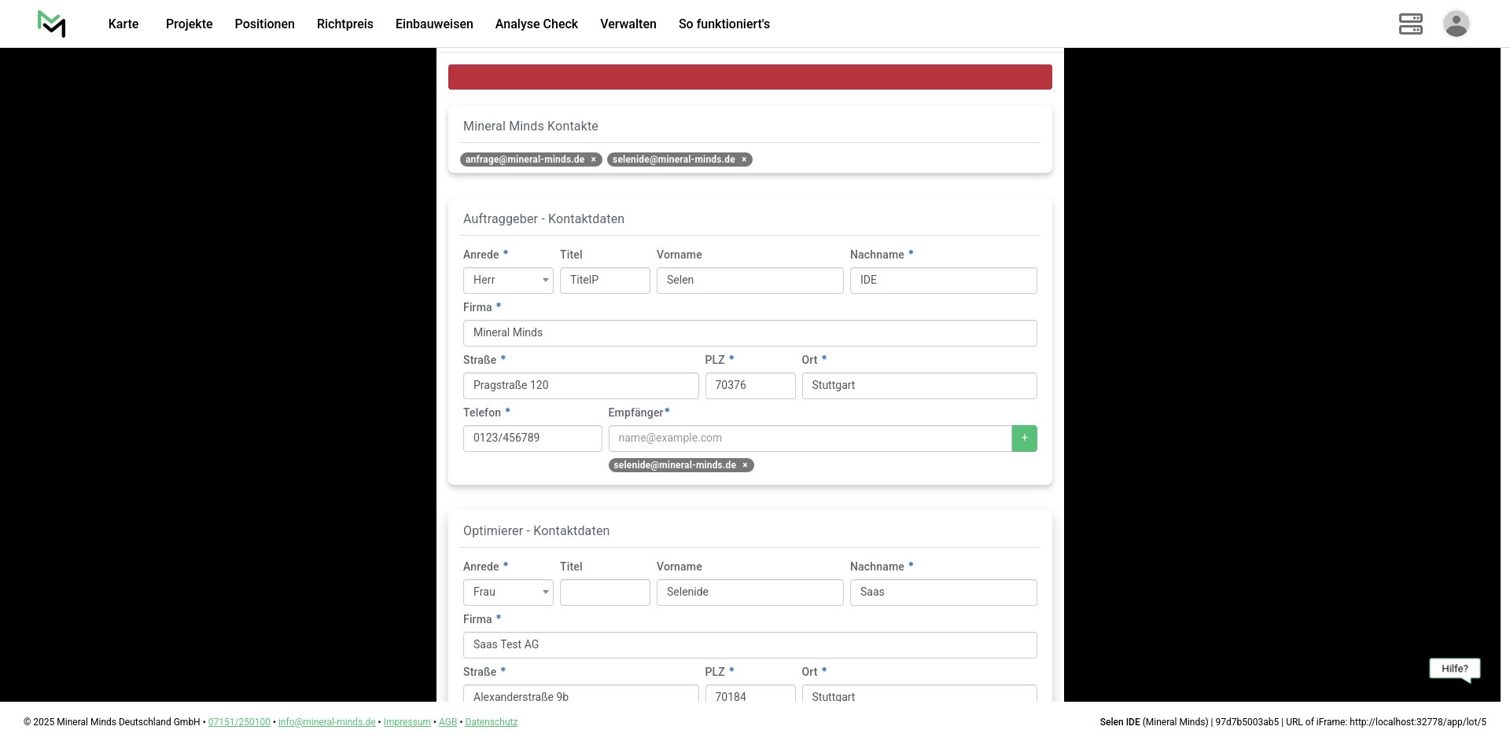Focus the Empfänger email input field
Viewport: 1510px width, 741px height.
[x=809, y=438]
